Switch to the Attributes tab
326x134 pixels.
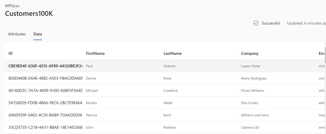[17, 34]
